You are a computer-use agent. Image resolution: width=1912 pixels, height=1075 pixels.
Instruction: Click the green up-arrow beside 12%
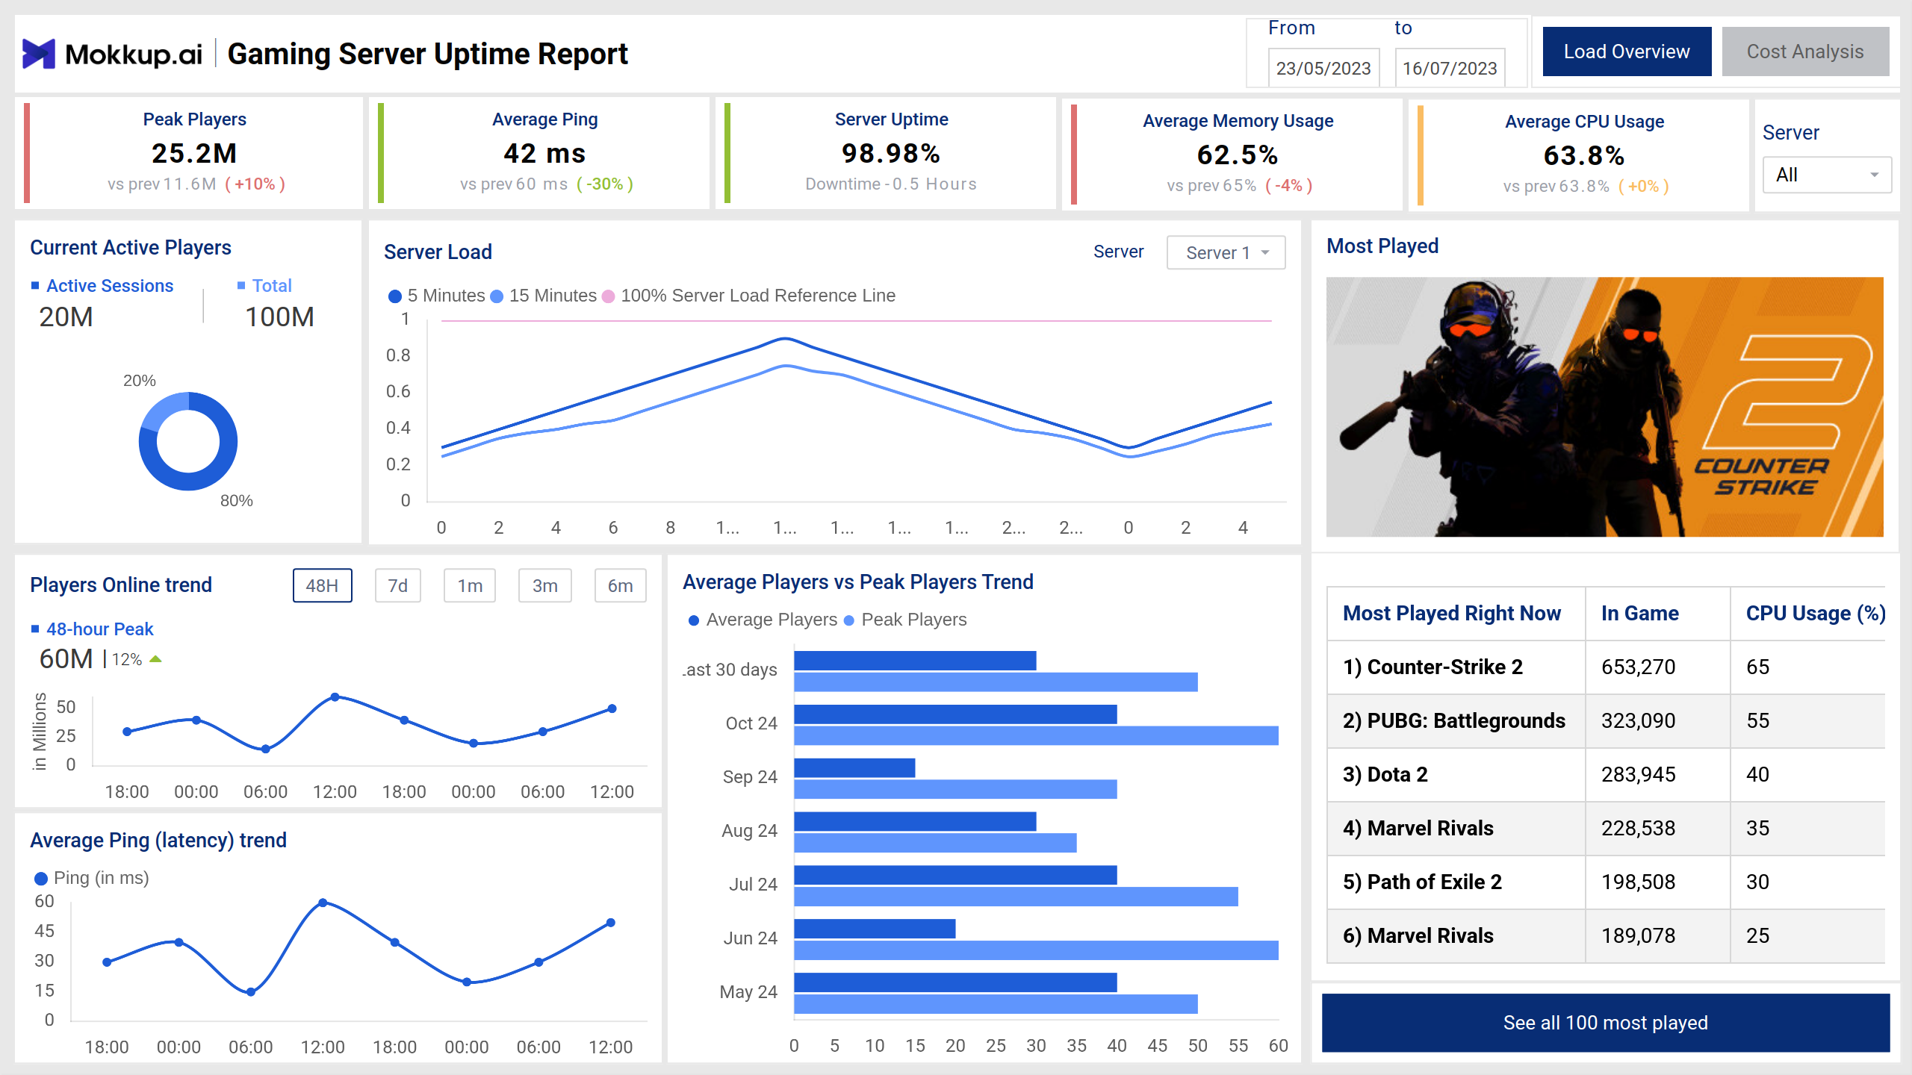(x=155, y=659)
